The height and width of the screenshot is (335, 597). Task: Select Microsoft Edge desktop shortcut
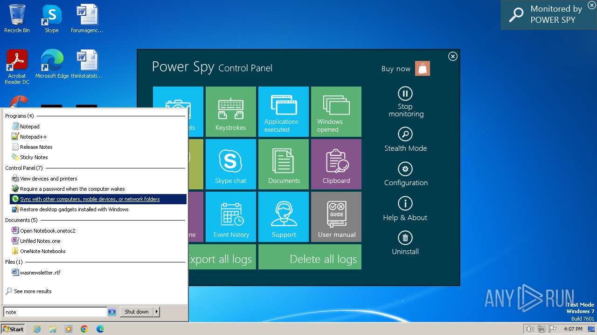[52, 64]
